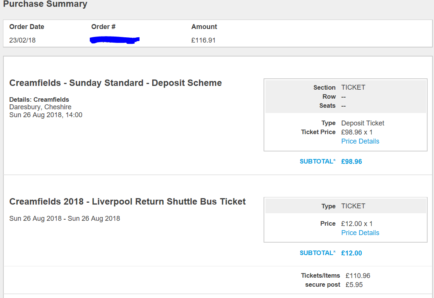Click the Deposit Ticket type text
The image size is (434, 298).
(363, 123)
